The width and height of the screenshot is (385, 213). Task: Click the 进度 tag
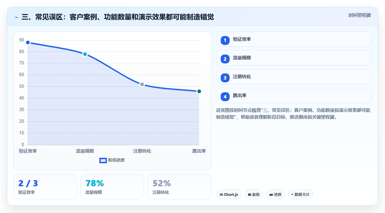(275, 194)
